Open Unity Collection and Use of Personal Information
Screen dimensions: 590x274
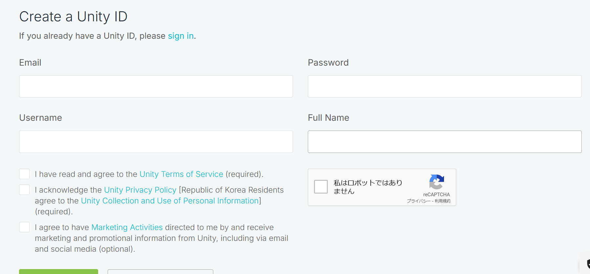coord(170,201)
